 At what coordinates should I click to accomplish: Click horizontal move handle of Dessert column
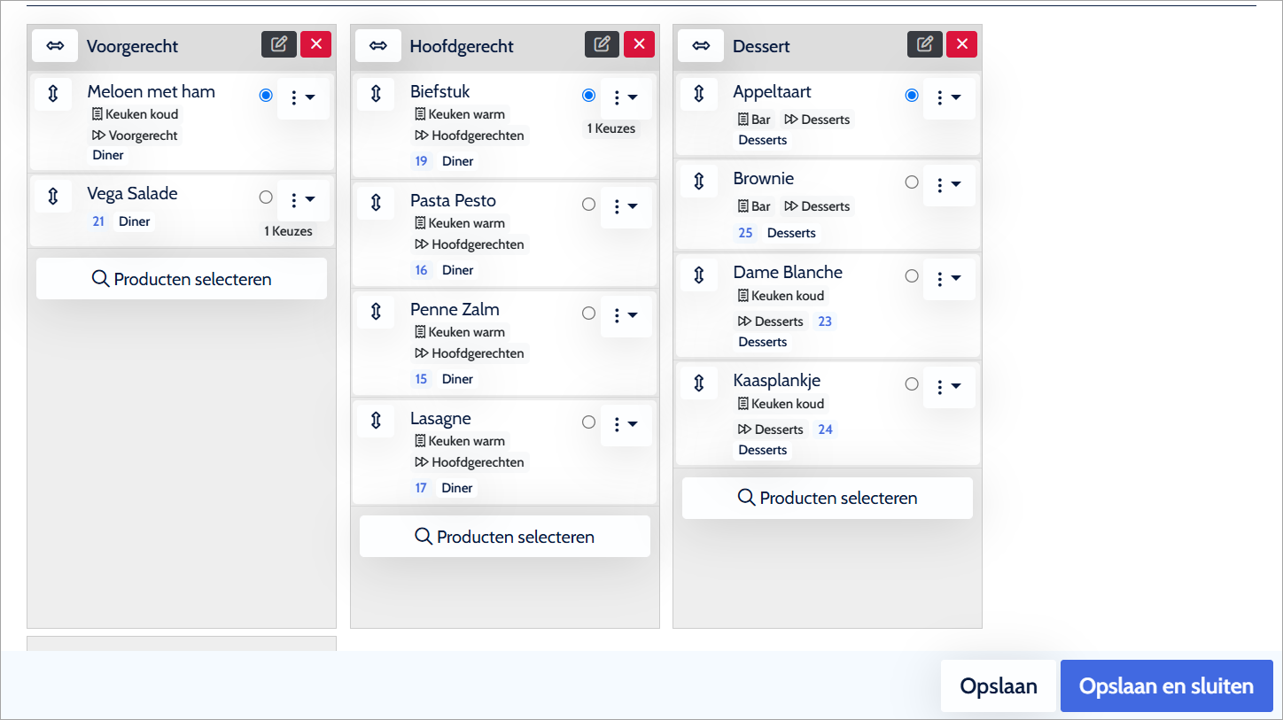[700, 45]
